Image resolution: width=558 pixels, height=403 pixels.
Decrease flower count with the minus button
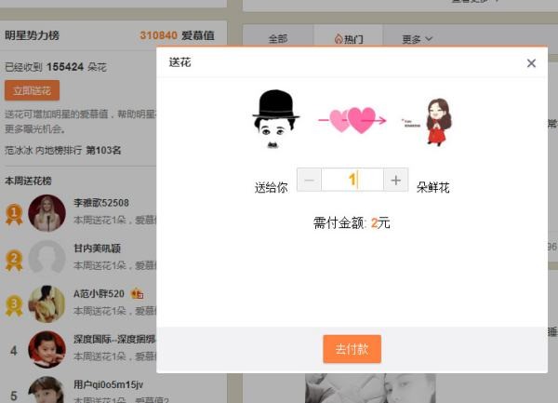click(309, 181)
